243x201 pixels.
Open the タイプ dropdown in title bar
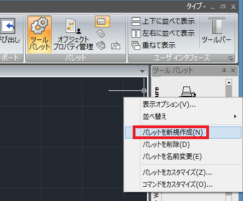click(x=196, y=7)
